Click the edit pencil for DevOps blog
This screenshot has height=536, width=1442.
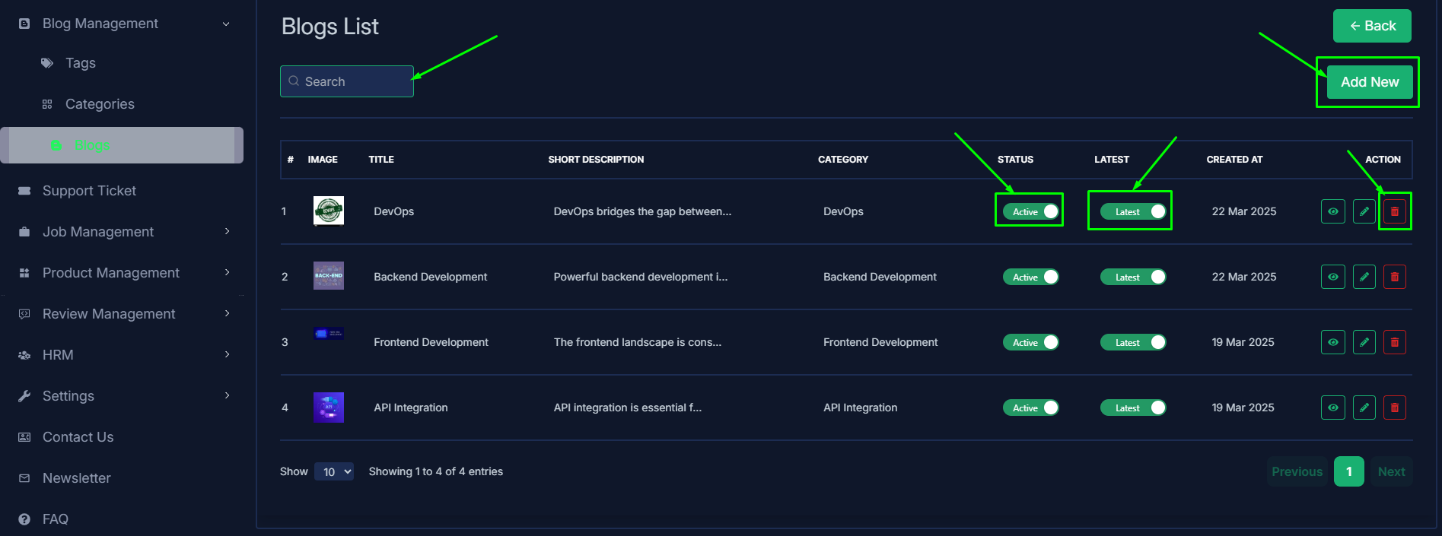[1364, 211]
